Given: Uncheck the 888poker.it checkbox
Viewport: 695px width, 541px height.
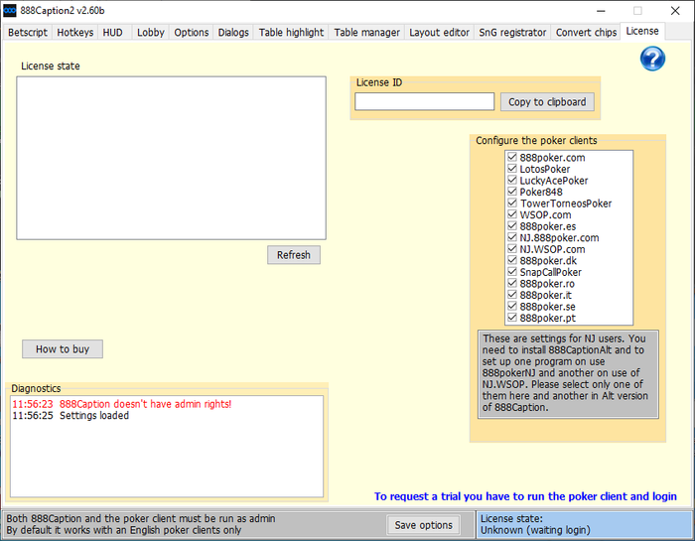Looking at the screenshot, I should point(512,295).
